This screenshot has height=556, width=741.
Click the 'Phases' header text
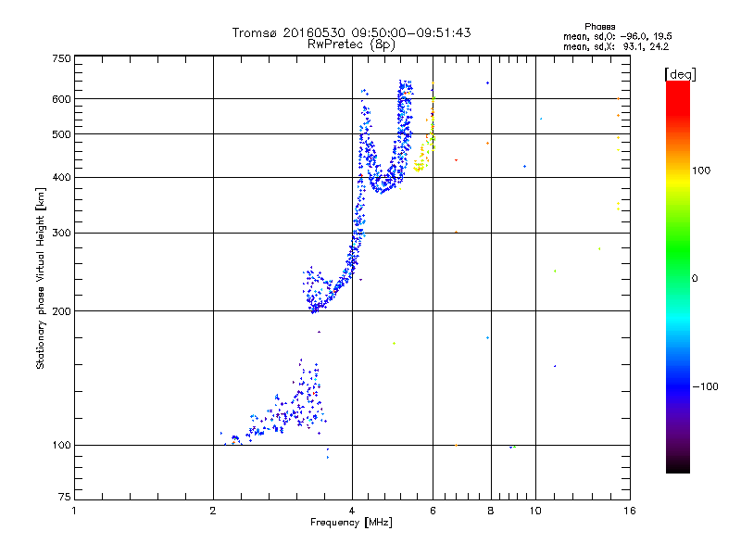point(599,27)
